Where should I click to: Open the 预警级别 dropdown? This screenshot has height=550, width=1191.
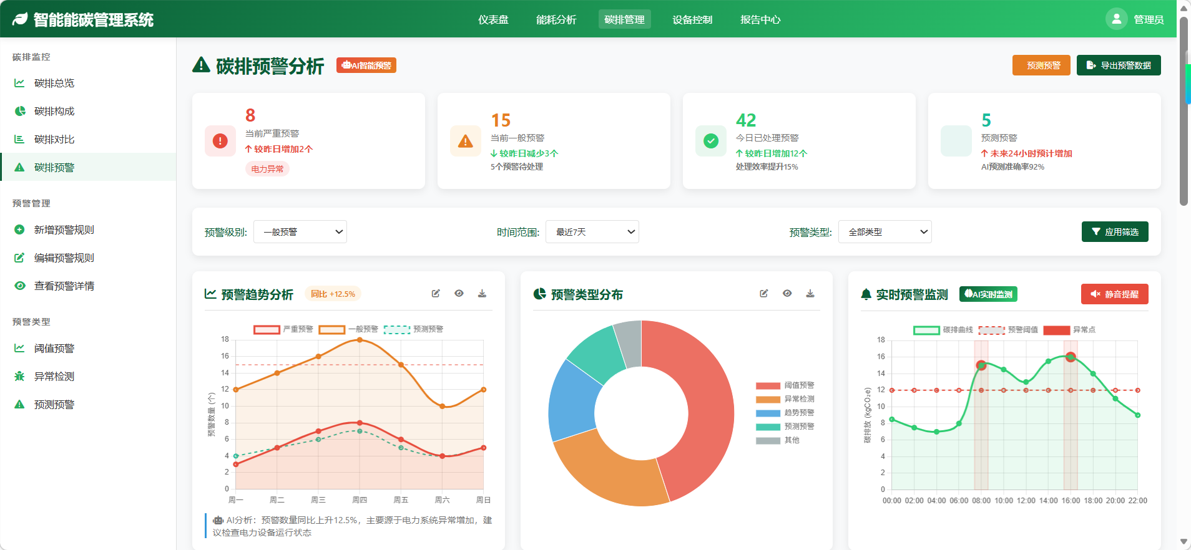300,232
